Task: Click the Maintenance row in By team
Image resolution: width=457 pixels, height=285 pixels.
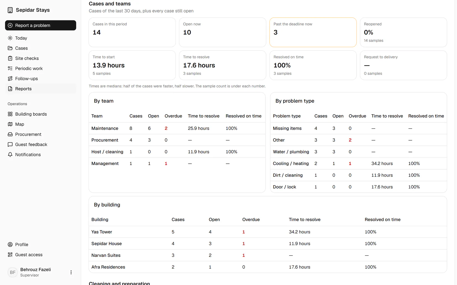Action: [177, 128]
